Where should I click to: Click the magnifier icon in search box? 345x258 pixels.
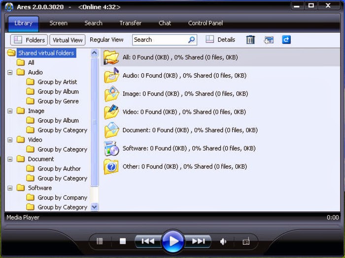coord(191,40)
